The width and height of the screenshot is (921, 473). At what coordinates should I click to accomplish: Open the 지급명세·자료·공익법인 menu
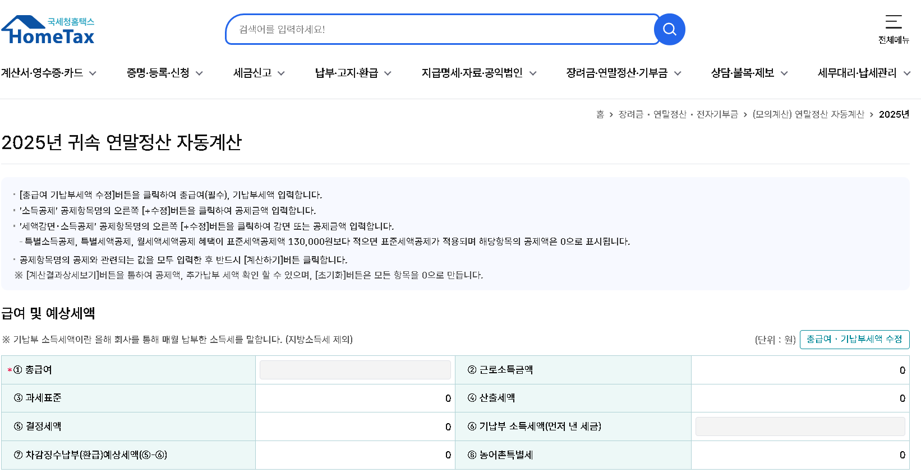(479, 73)
